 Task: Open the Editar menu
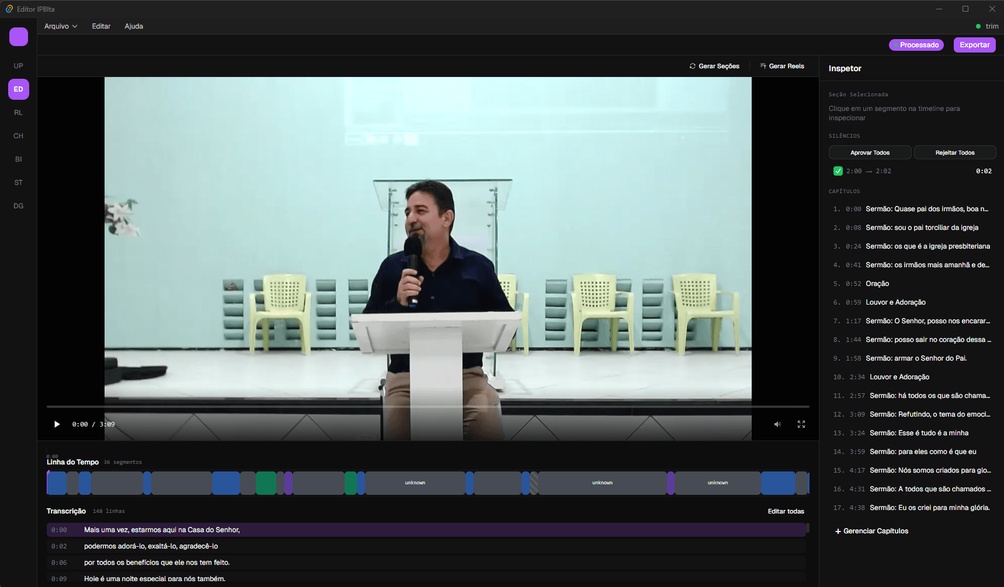click(101, 26)
